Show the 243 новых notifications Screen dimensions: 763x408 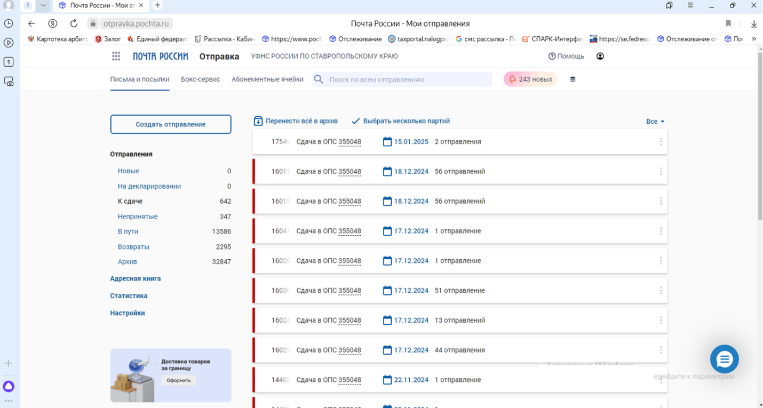pyautogui.click(x=530, y=79)
